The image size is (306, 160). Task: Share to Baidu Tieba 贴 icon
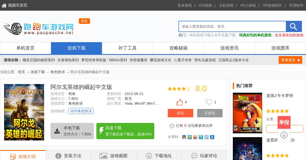(x=207, y=137)
